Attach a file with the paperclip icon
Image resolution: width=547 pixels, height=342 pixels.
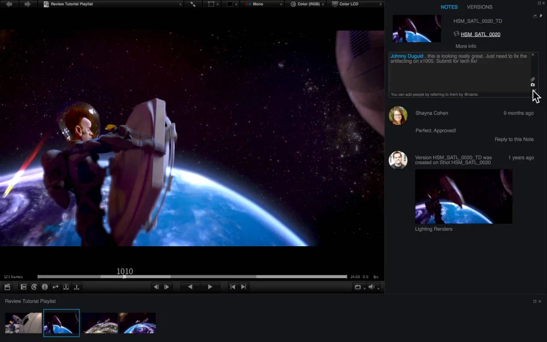pos(533,79)
